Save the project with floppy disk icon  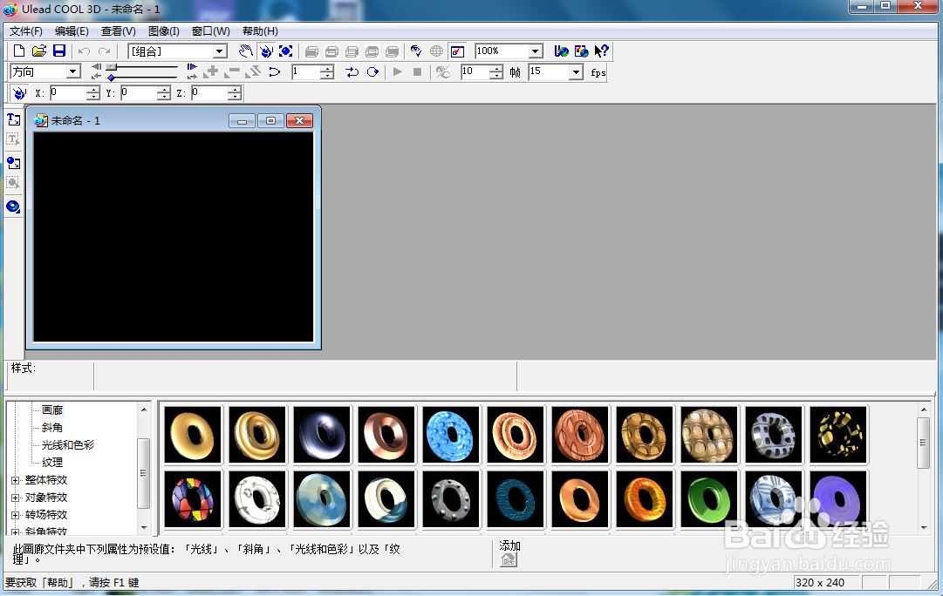click(59, 51)
